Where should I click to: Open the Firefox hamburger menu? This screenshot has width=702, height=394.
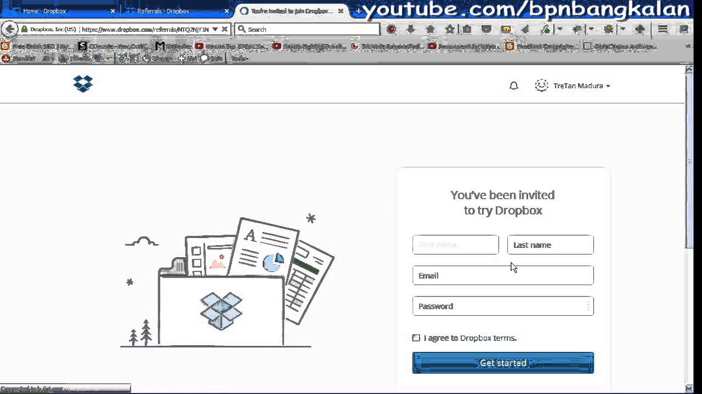tap(663, 29)
